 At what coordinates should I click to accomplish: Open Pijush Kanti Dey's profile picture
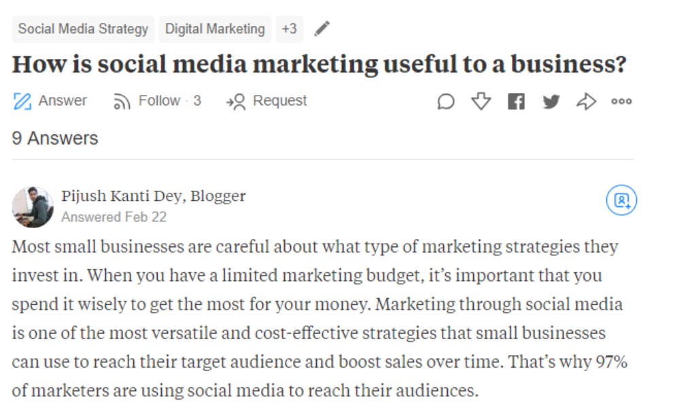(x=33, y=207)
